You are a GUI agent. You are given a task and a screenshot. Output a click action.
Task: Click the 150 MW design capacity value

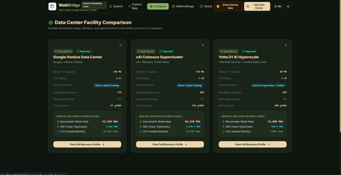click(x=200, y=72)
